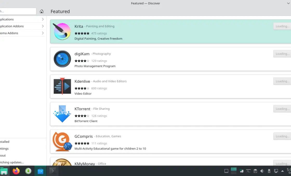The width and height of the screenshot is (291, 176).
Task: Click Krita's five-star rating
Action: [x=82, y=33]
